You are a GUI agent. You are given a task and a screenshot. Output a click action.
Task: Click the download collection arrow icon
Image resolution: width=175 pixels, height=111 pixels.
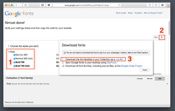tap(162, 37)
